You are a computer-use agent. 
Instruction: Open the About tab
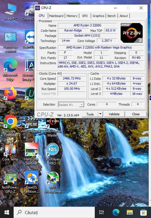pyautogui.click(x=124, y=16)
